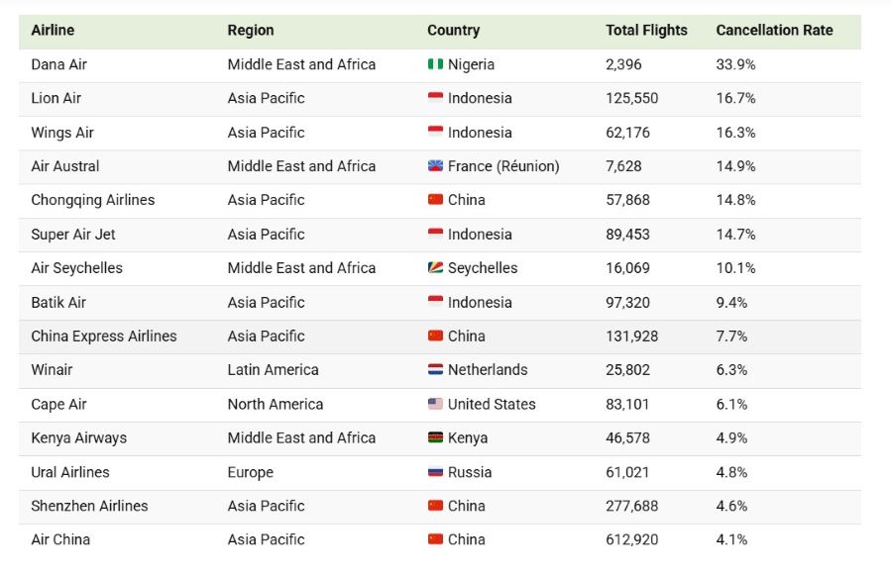This screenshot has height=576, width=892.
Task: Select the Chongqing Airlines name cell
Action: pyautogui.click(x=93, y=200)
